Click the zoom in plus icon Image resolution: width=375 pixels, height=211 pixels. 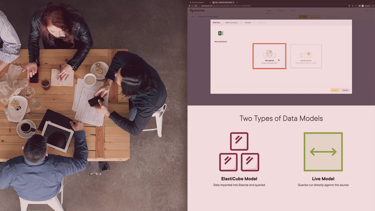[x=370, y=89]
